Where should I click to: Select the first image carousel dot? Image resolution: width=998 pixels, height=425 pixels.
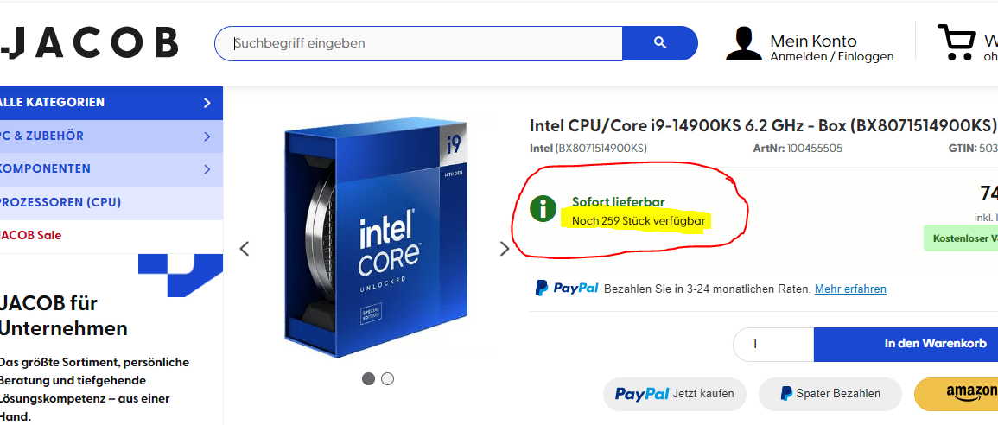(x=368, y=378)
